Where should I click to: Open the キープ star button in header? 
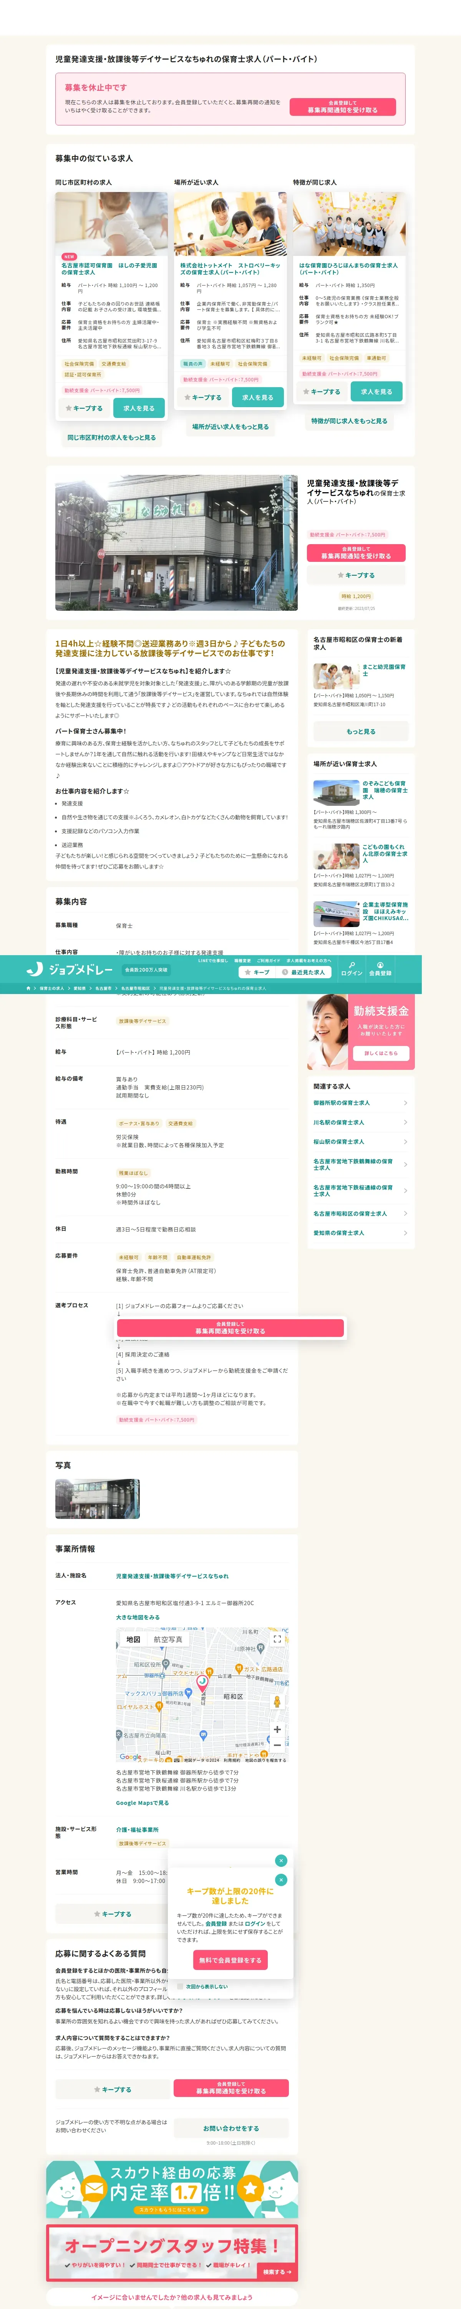point(257,972)
